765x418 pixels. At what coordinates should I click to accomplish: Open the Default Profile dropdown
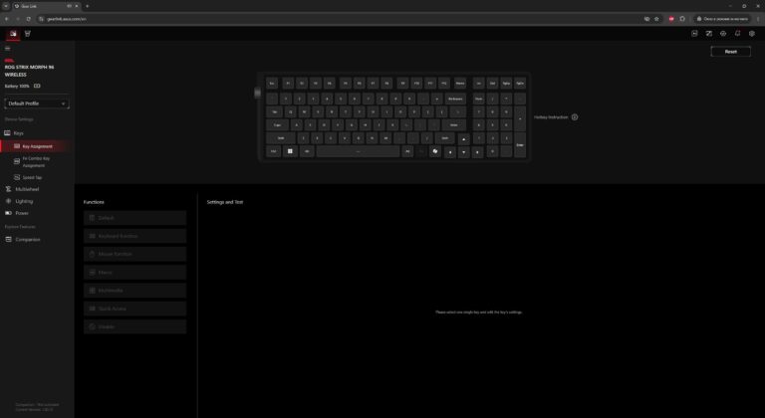coord(37,104)
